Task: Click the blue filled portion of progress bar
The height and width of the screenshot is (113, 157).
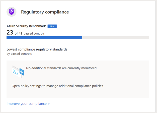Action: click(x=44, y=38)
